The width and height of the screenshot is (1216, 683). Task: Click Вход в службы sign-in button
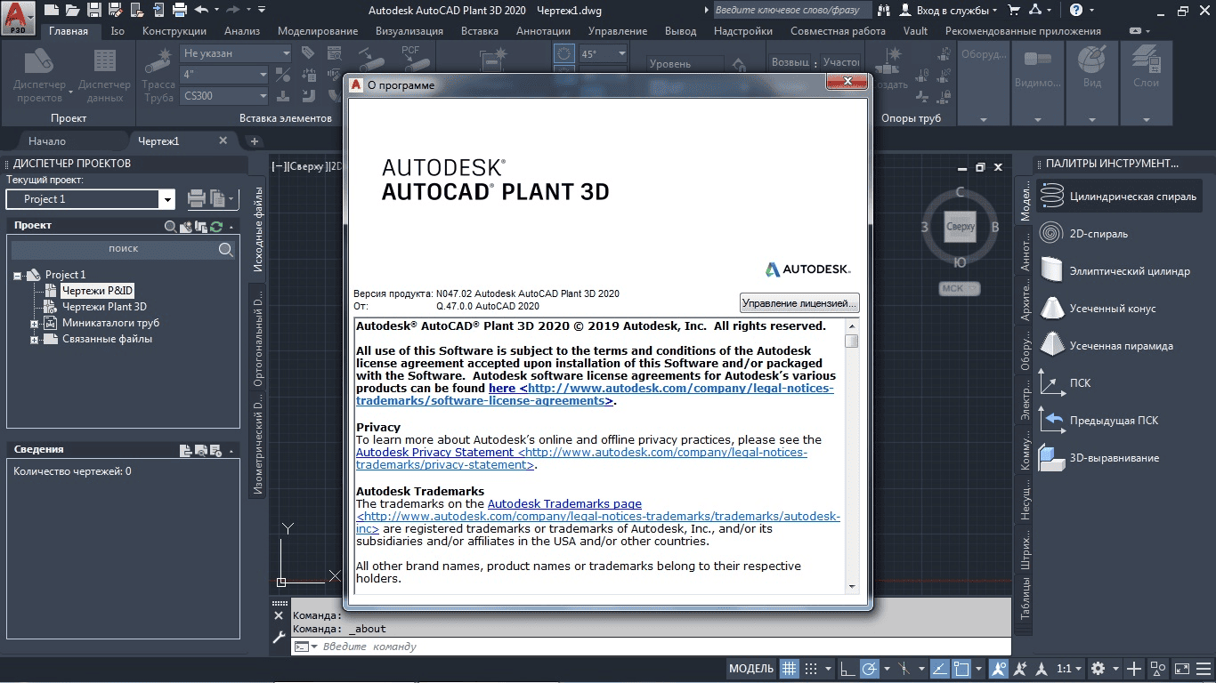(949, 11)
